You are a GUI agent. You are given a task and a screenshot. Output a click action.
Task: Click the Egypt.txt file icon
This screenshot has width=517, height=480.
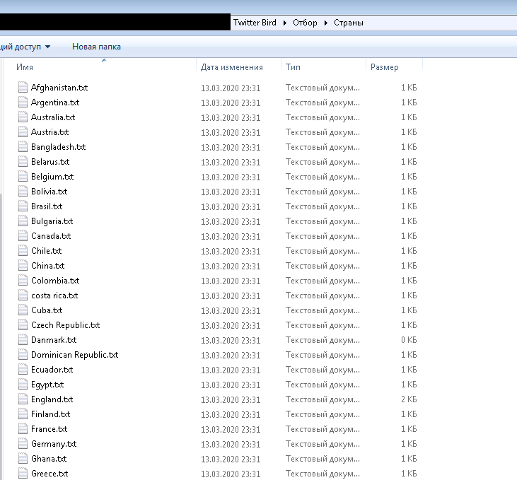coord(23,385)
